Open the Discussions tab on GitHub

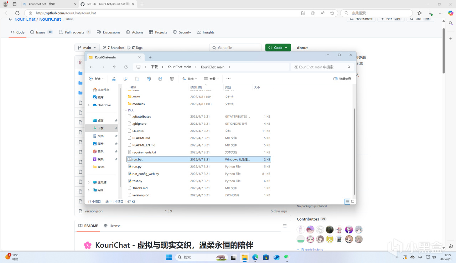click(109, 32)
